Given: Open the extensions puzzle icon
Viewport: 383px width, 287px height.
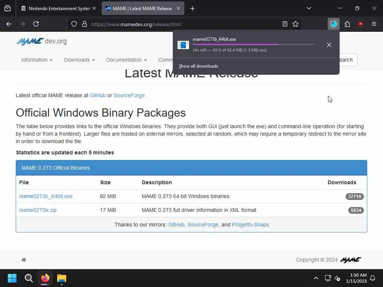Looking at the screenshot, I should click(x=347, y=24).
